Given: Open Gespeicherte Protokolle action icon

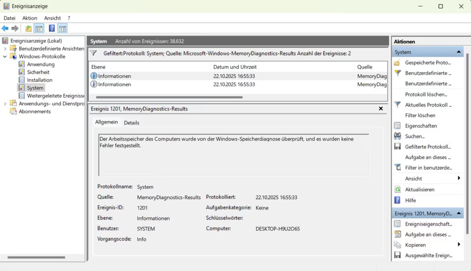Looking at the screenshot, I should (397, 63).
